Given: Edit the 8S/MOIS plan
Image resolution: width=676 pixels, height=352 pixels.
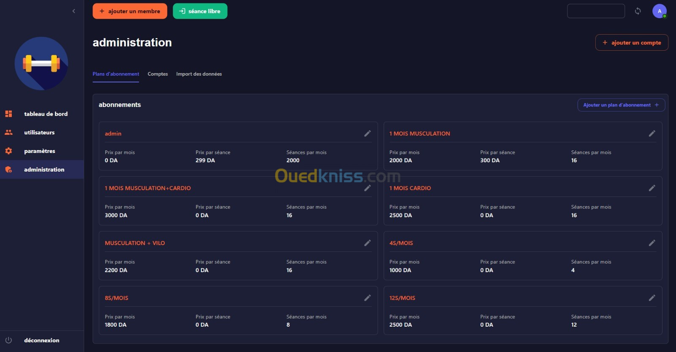Looking at the screenshot, I should (368, 298).
